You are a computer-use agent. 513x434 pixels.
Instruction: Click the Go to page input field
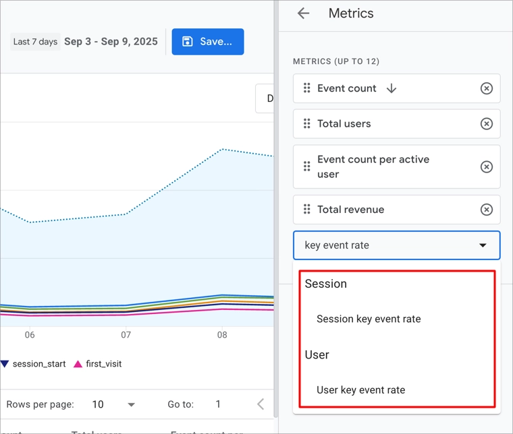coord(218,404)
